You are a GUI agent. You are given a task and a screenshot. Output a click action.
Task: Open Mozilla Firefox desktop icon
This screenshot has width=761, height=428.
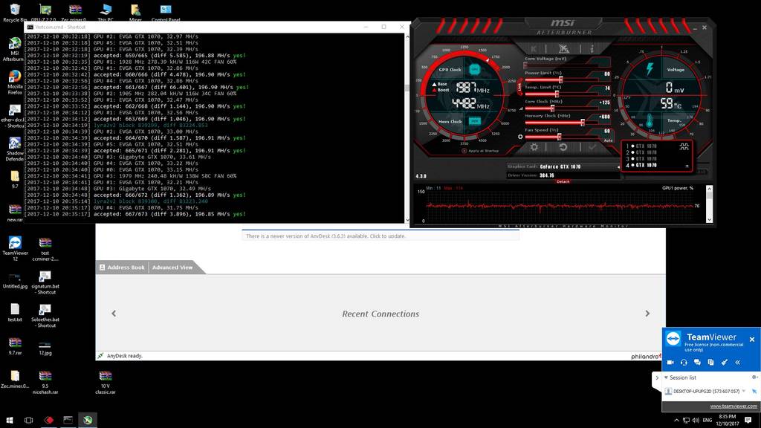[15, 82]
